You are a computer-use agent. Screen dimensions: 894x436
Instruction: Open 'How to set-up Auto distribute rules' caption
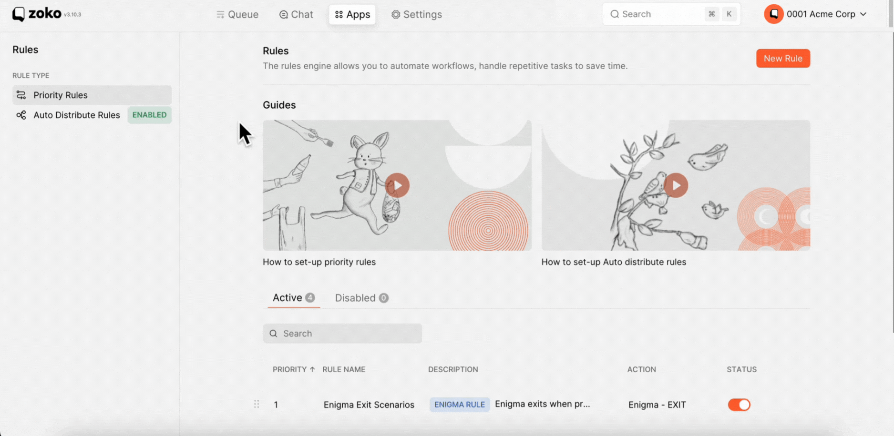(614, 262)
